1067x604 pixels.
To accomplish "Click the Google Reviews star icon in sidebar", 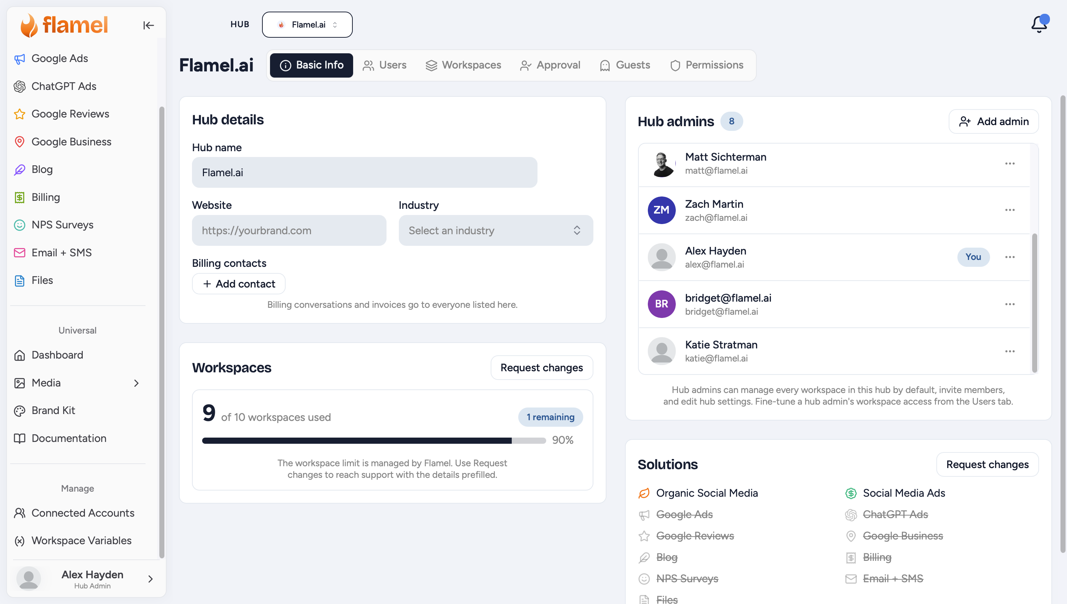I will [20, 114].
